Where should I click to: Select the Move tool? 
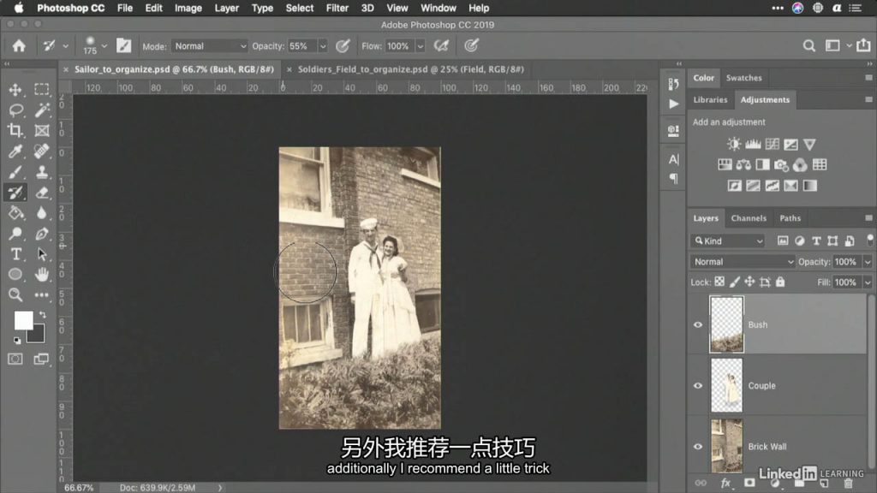(15, 90)
